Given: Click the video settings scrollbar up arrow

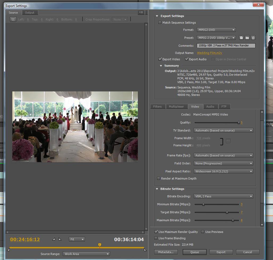Looking at the screenshot, I should (262, 112).
